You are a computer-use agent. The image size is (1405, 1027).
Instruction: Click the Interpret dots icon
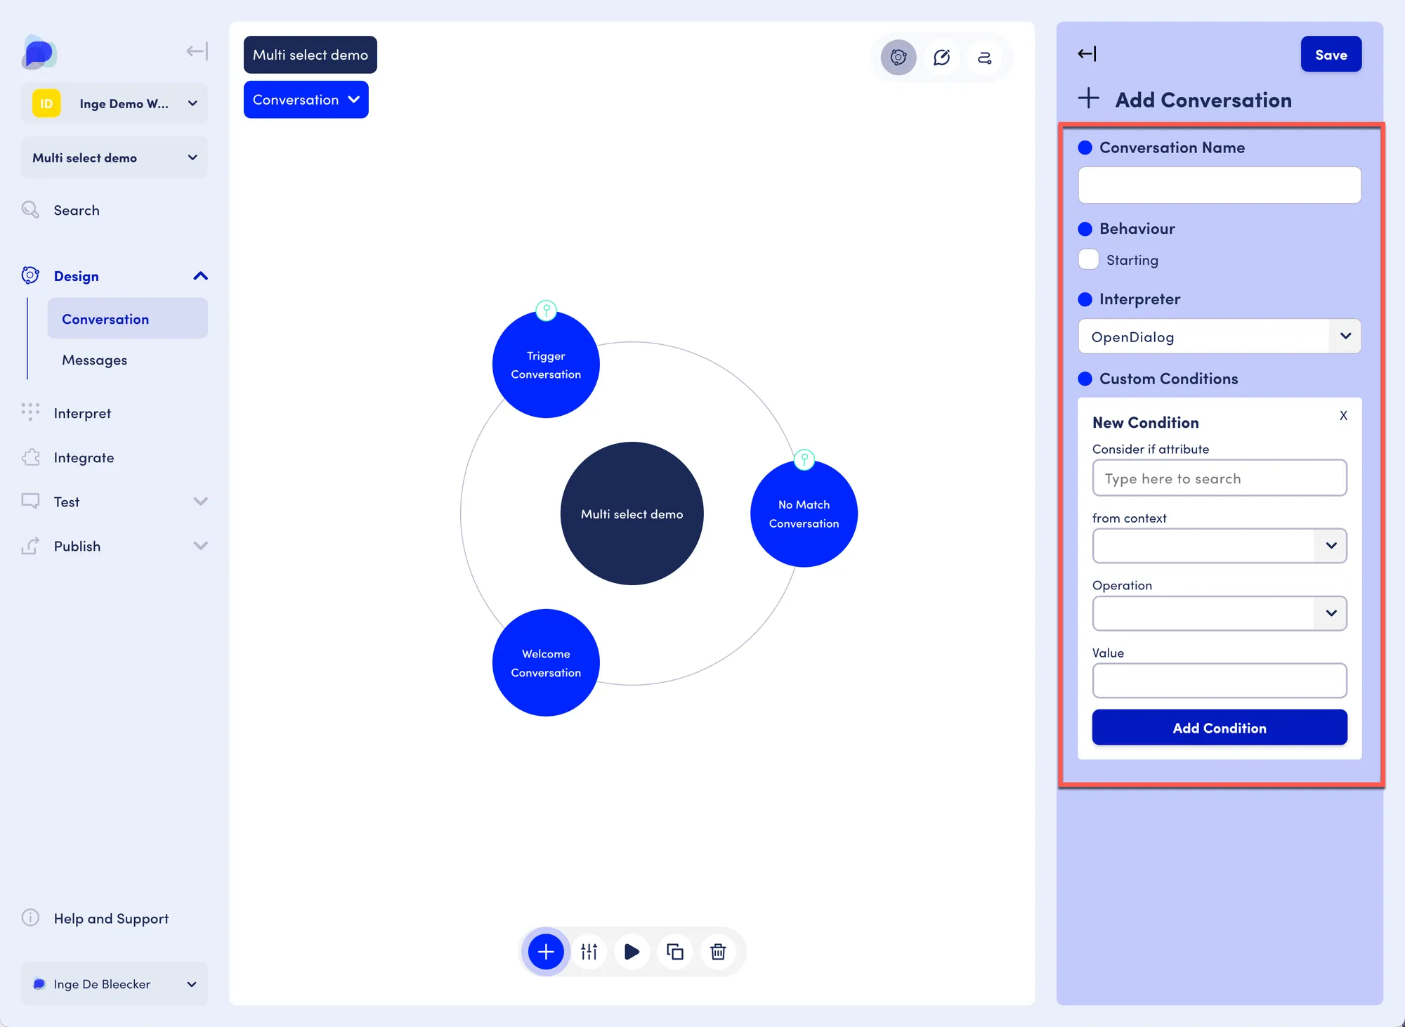coord(30,412)
